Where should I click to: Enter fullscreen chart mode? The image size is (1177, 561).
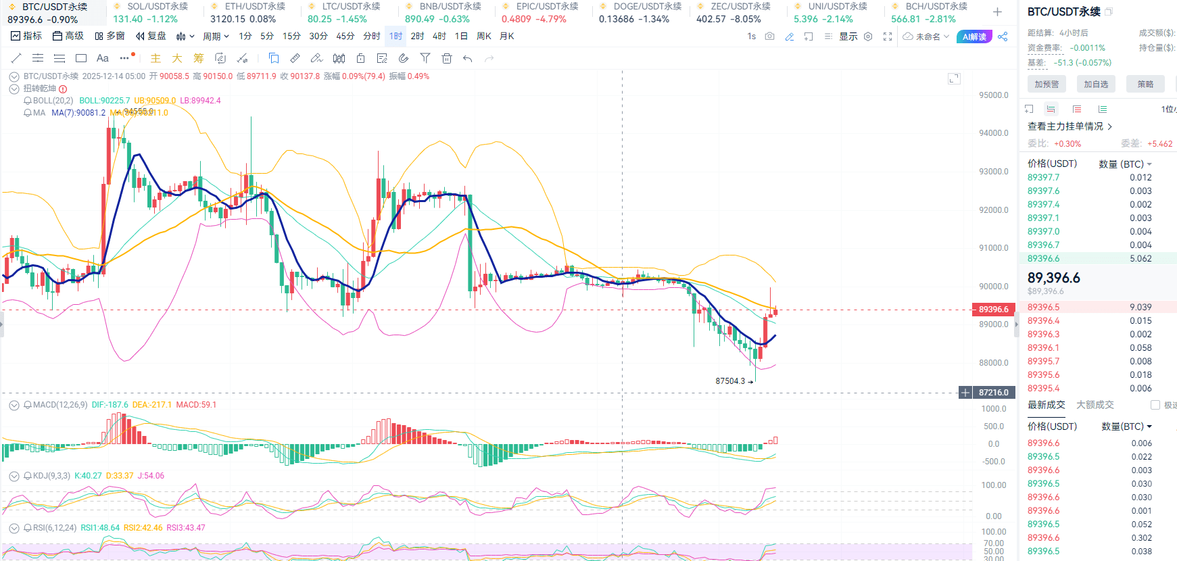coord(888,36)
